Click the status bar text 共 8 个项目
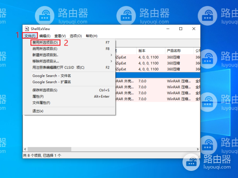 pyautogui.click(x=32, y=155)
